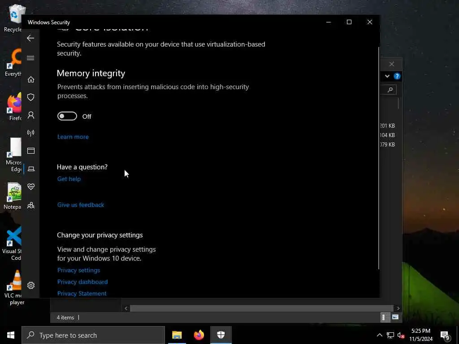Click the Windows Security vertical scrollbar
This screenshot has height=344, width=459.
click(379, 158)
